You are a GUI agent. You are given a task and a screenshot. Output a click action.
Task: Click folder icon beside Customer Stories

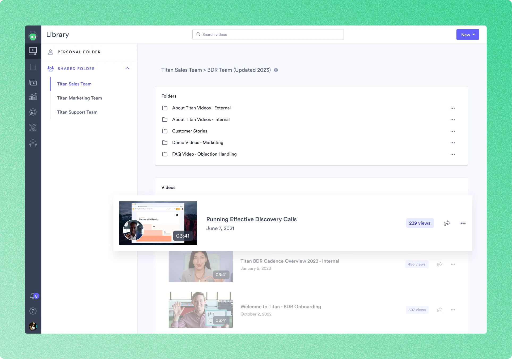[x=165, y=131]
